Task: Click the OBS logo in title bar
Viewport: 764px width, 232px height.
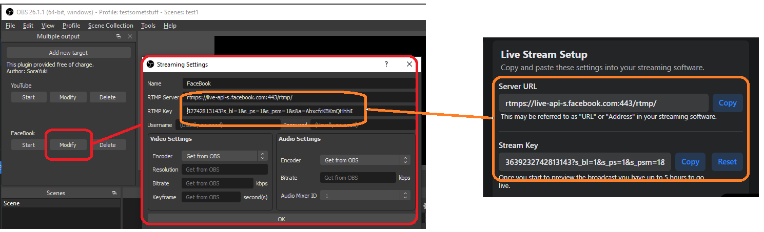Action: [x=9, y=12]
